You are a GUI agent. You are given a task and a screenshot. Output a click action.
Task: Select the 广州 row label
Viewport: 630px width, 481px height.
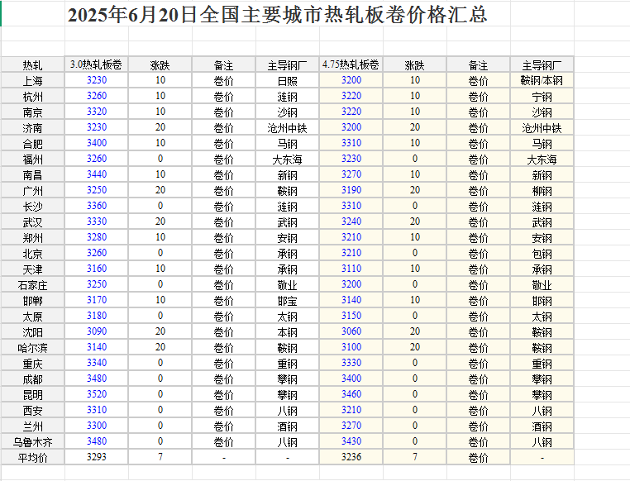click(32, 190)
